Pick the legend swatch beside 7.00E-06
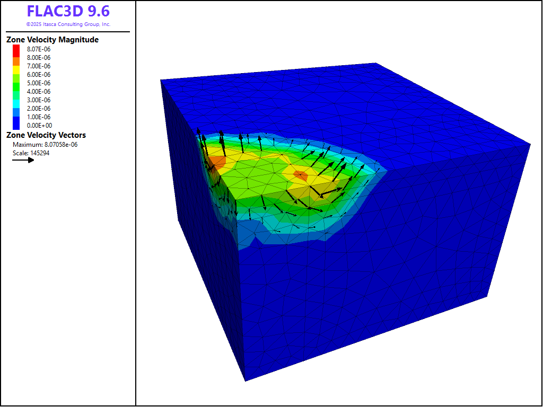 pyautogui.click(x=16, y=66)
